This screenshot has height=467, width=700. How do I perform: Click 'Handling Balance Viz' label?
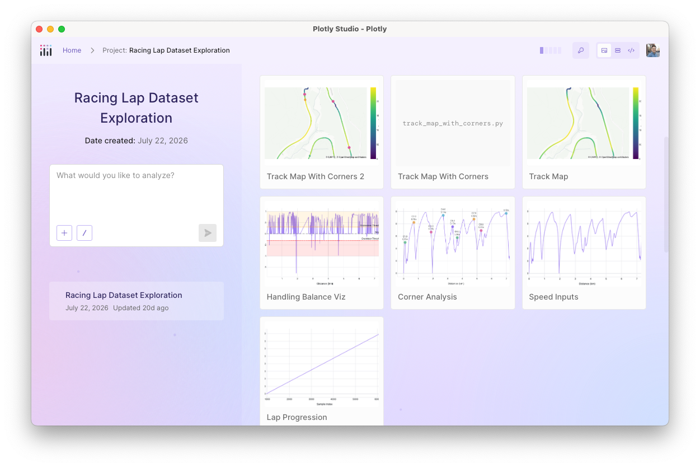306,297
